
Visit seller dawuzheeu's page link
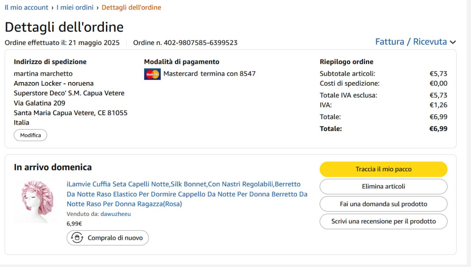(x=116, y=214)
